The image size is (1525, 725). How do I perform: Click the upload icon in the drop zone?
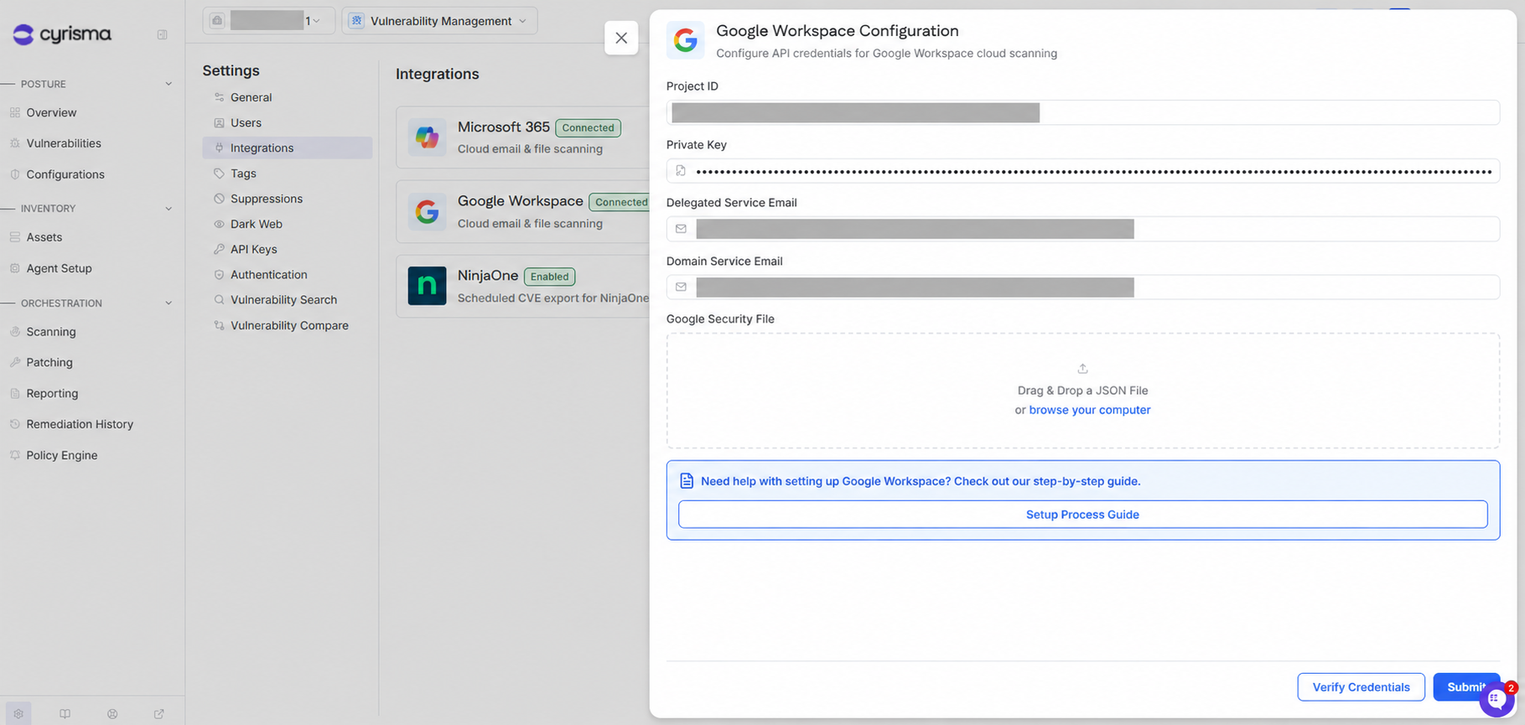click(1082, 369)
